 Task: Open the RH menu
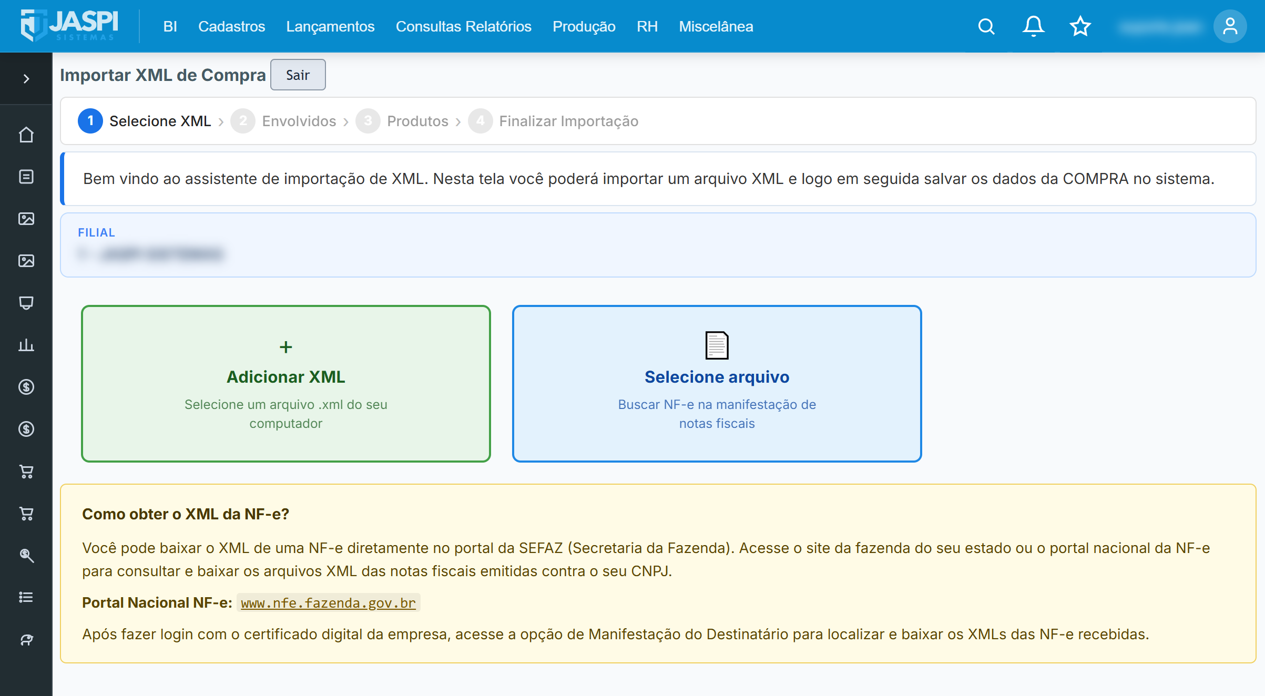[x=647, y=26]
